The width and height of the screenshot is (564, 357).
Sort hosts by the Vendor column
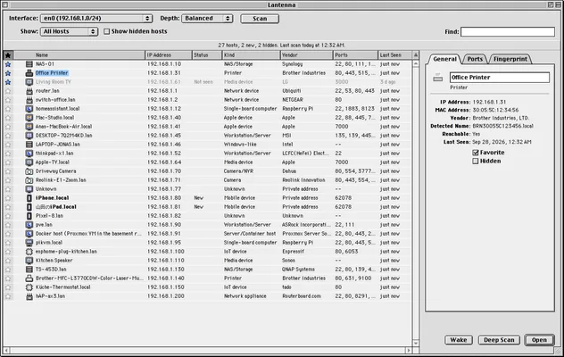306,55
